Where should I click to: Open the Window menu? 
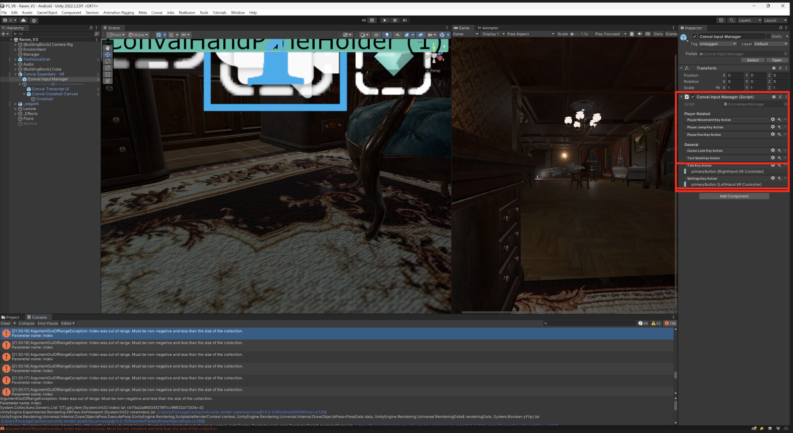pyautogui.click(x=238, y=13)
